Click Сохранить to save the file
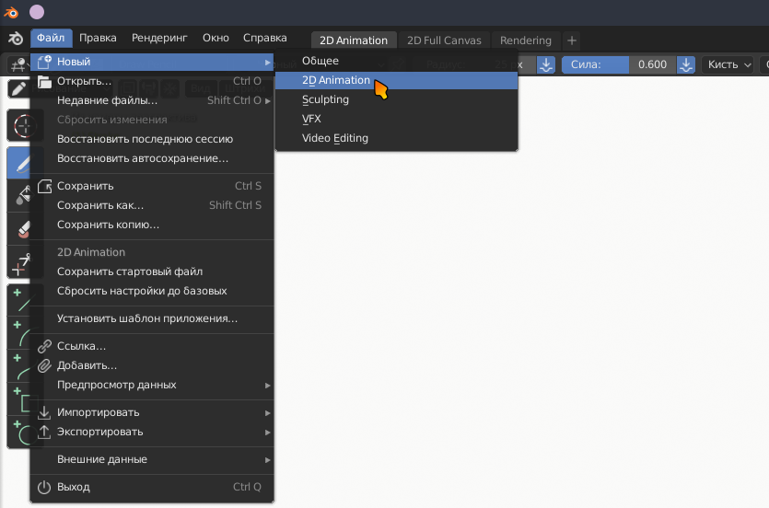 pyautogui.click(x=152, y=186)
